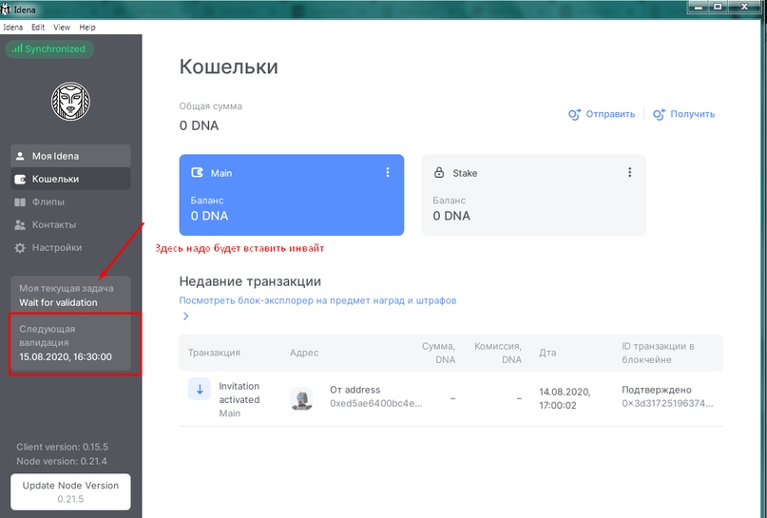Image resolution: width=767 pixels, height=518 pixels.
Task: Click the robot avatar of sender address
Action: coord(301,399)
